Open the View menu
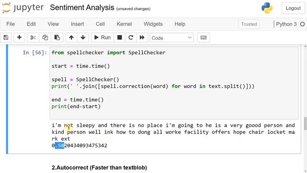The image size is (307, 173). click(53, 24)
